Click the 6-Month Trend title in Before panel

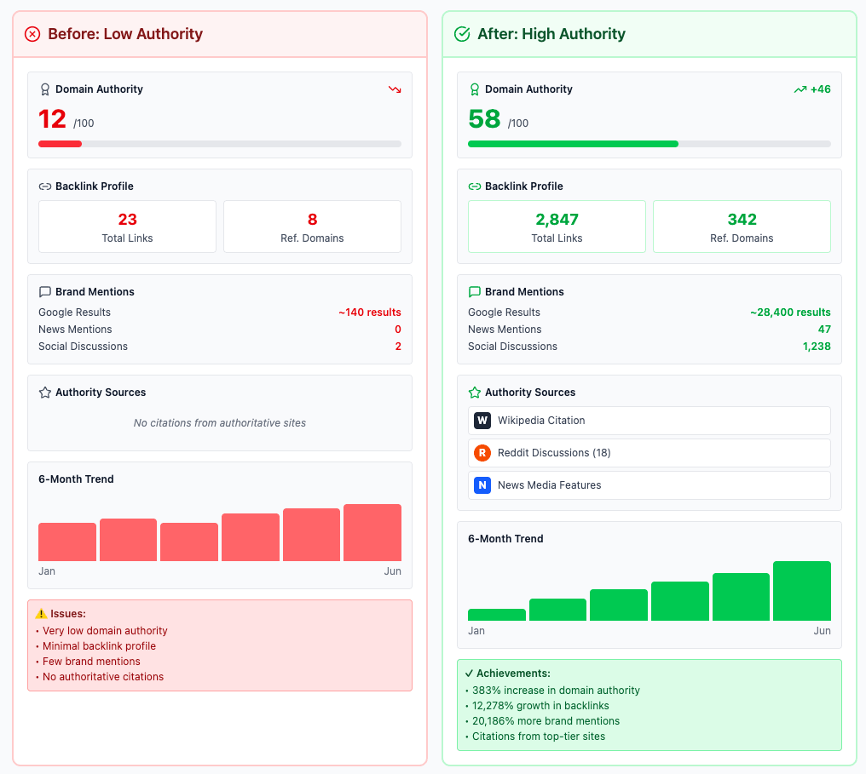coord(76,479)
